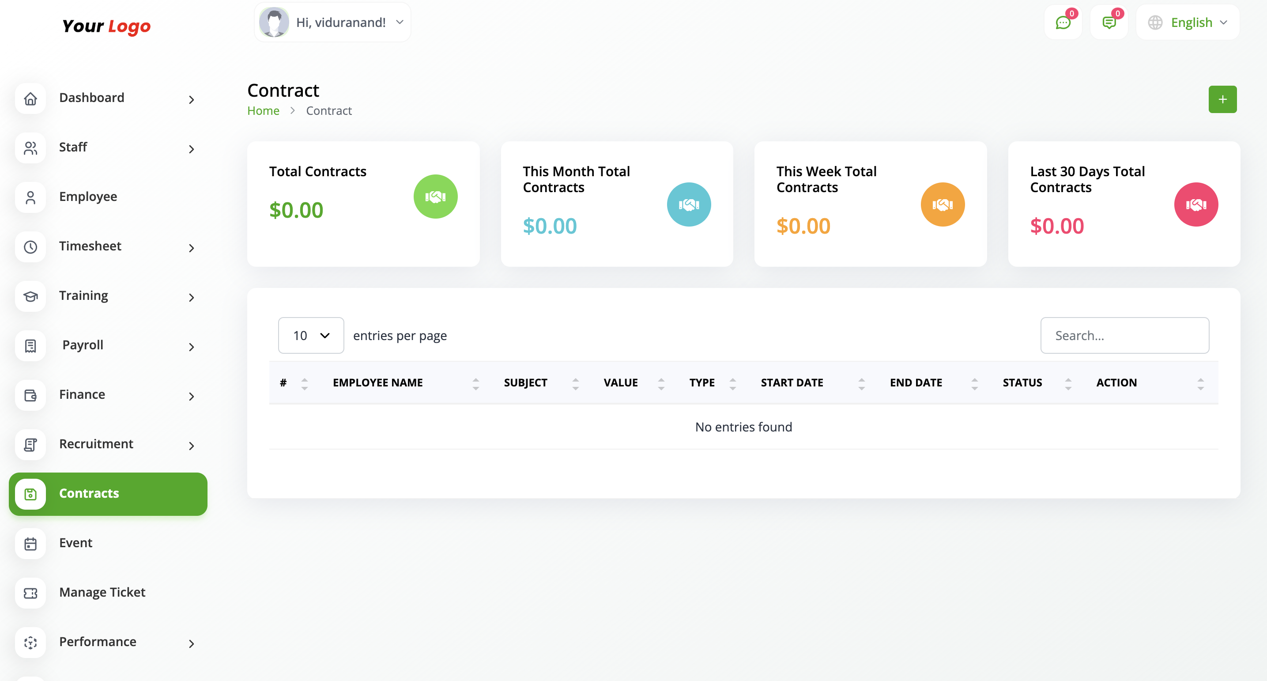Open the user profile dropdown for viduranand

[332, 22]
